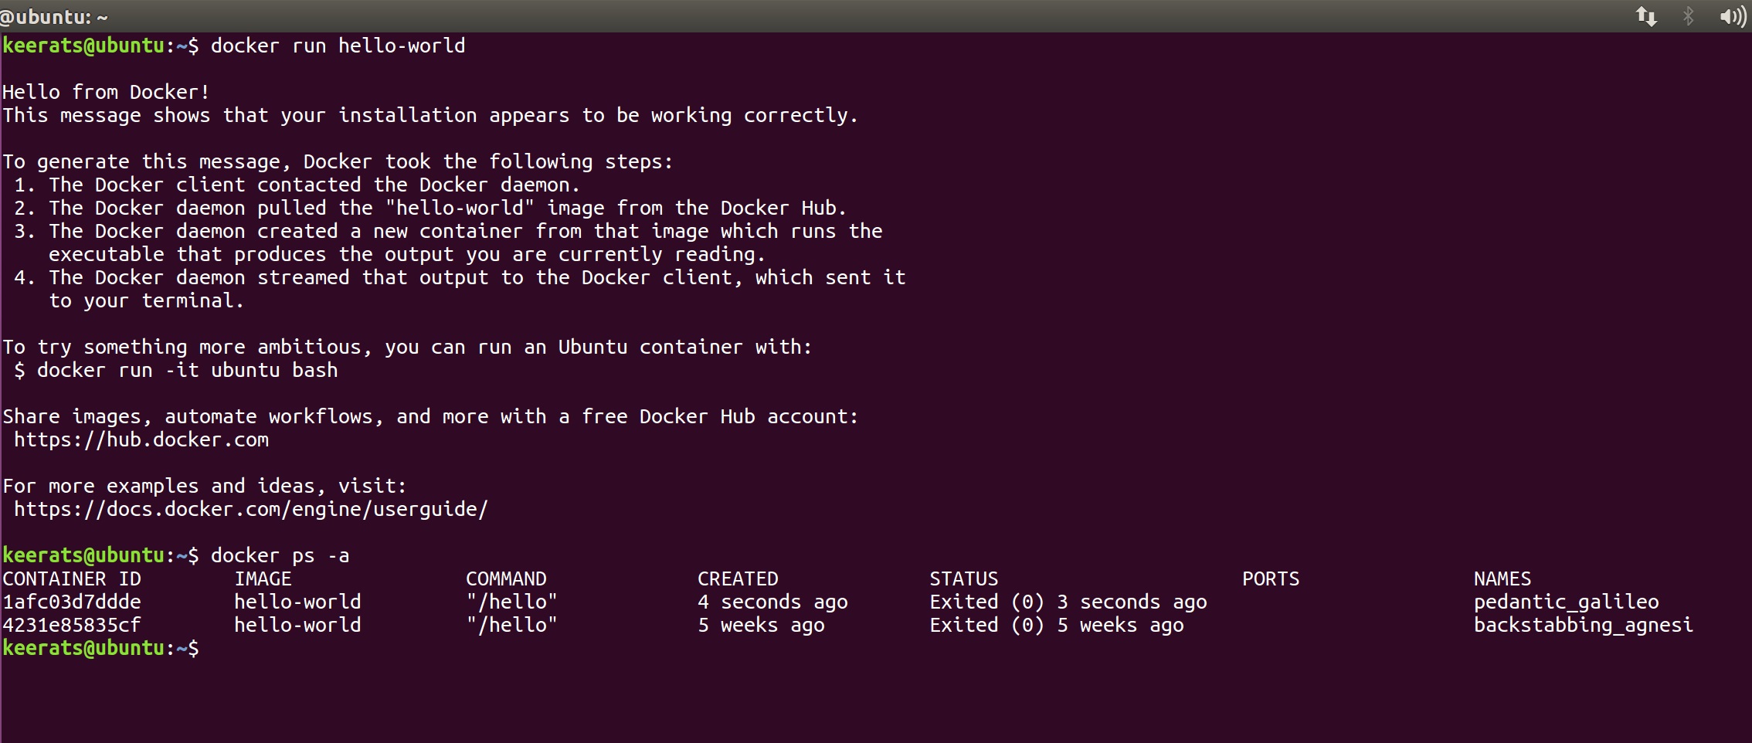Select the name pedantic_galileo
Viewport: 1752px width, 743px height.
click(1566, 602)
